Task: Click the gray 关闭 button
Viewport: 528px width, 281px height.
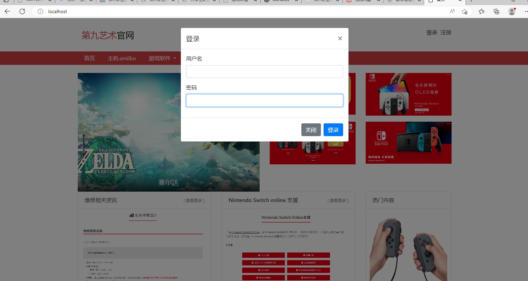Action: point(311,130)
